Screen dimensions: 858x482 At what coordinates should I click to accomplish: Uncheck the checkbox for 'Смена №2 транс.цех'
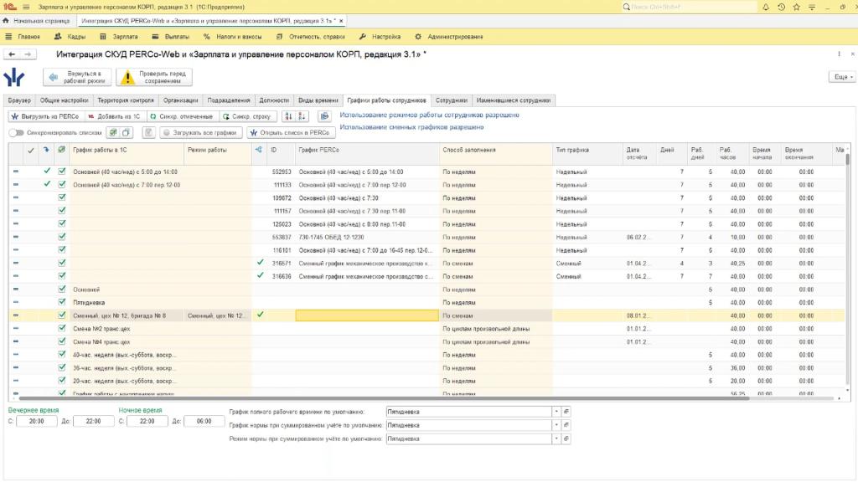pyautogui.click(x=62, y=328)
